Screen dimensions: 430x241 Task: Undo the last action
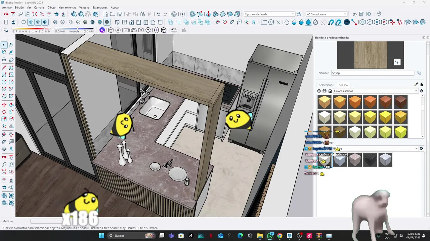click(x=158, y=14)
